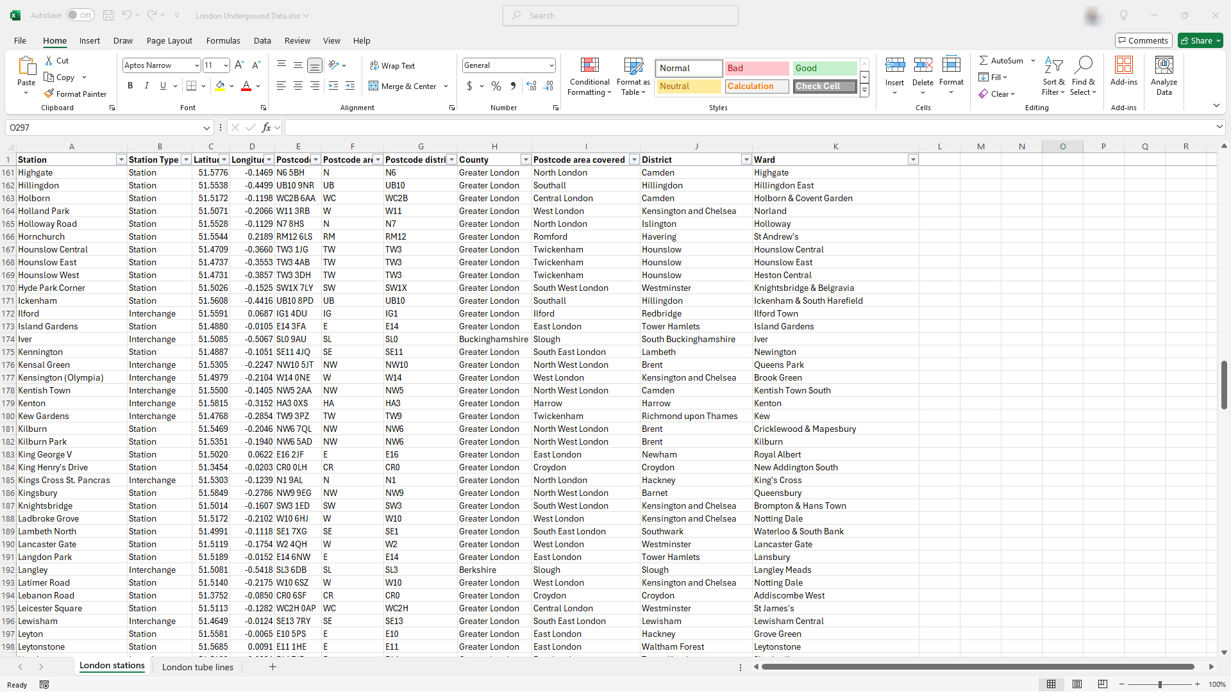The width and height of the screenshot is (1231, 692).
Task: Open County column filter dropdown
Action: pyautogui.click(x=526, y=160)
